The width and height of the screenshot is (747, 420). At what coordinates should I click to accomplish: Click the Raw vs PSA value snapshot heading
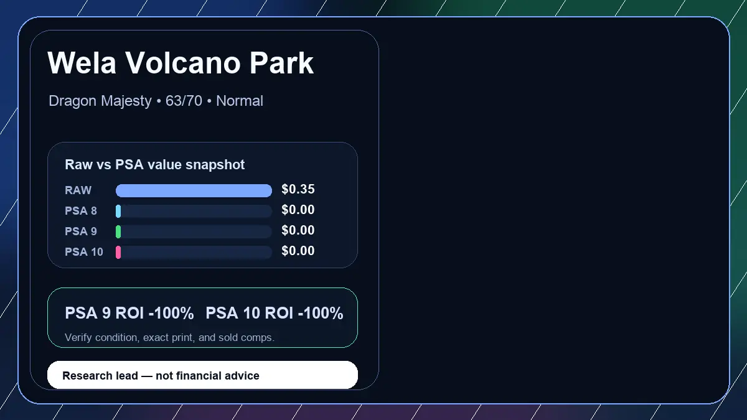tap(154, 165)
